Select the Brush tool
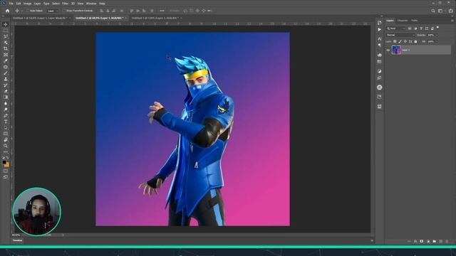Viewport: 456px width, 256px height. (6, 73)
